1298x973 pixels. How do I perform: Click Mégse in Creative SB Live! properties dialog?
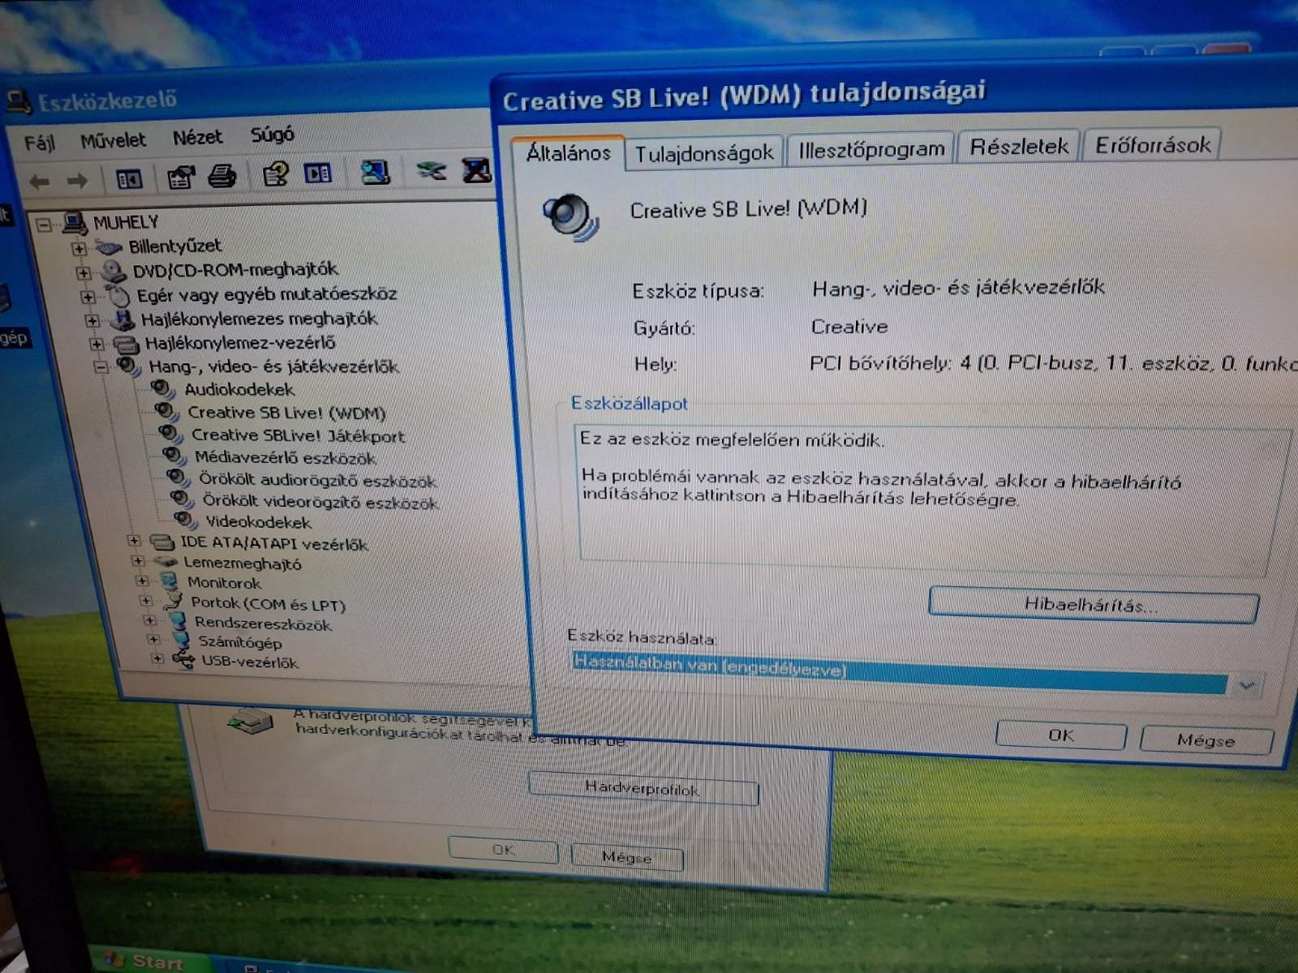click(1206, 739)
